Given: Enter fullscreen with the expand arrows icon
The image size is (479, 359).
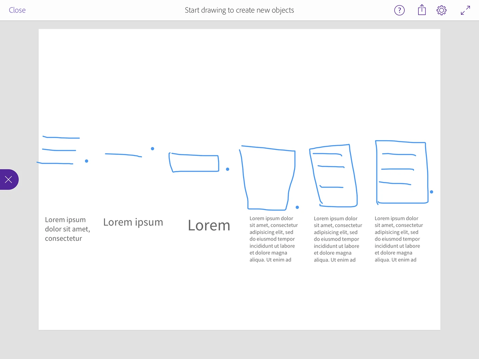Looking at the screenshot, I should point(465,10).
